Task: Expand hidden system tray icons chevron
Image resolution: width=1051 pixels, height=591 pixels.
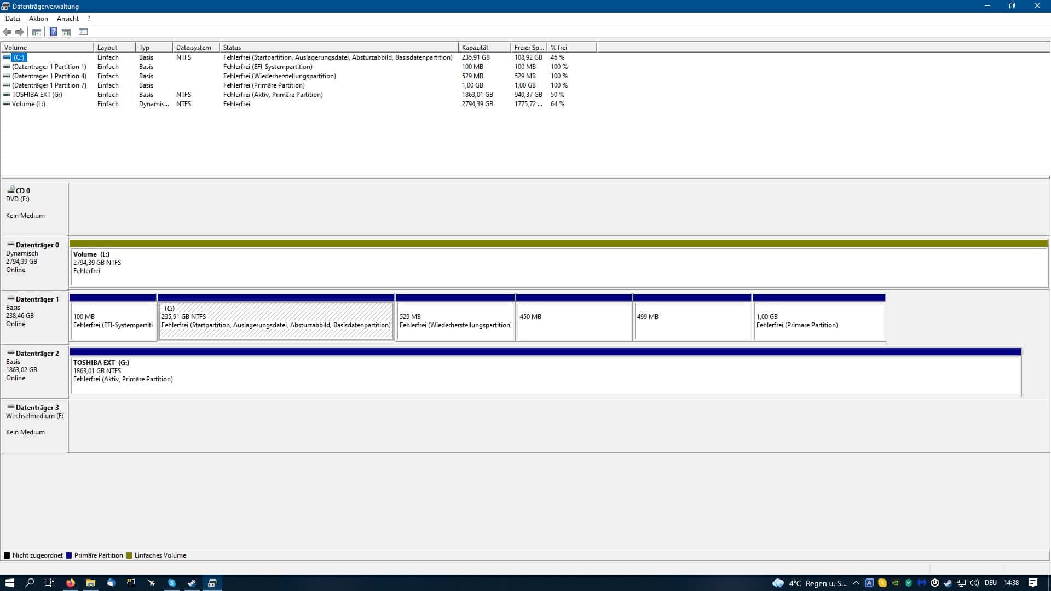Action: coord(856,583)
